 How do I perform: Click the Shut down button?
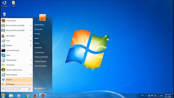pos(38,89)
